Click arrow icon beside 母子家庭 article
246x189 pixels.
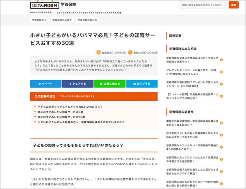pyautogui.click(x=222, y=135)
